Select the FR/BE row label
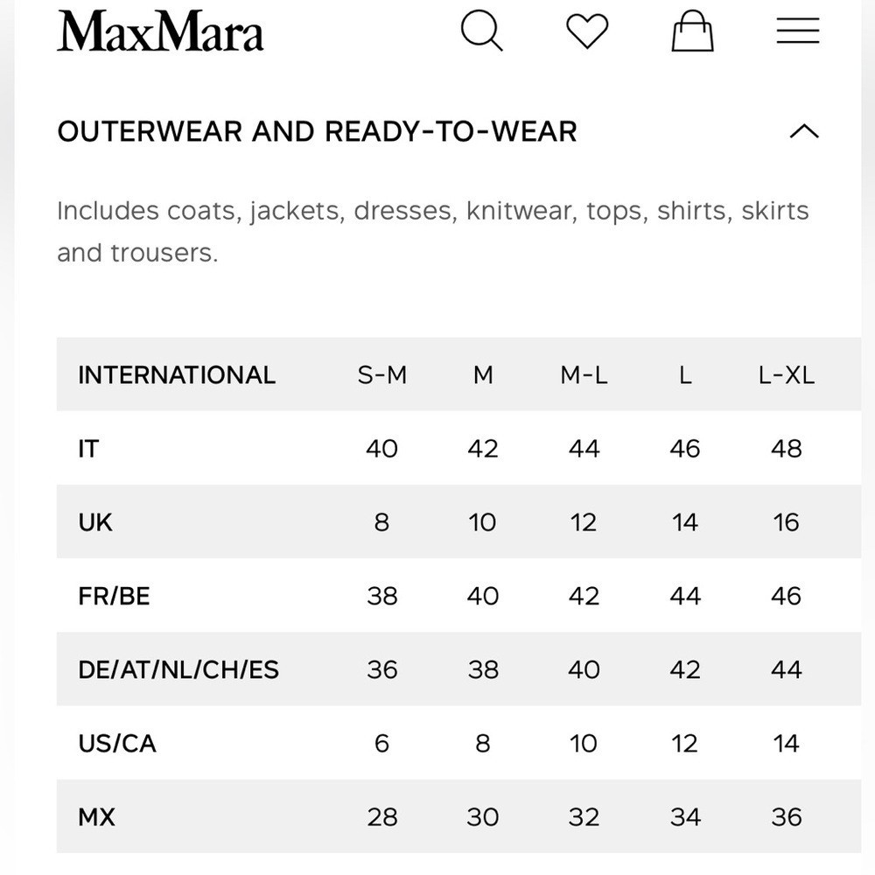 point(114,596)
